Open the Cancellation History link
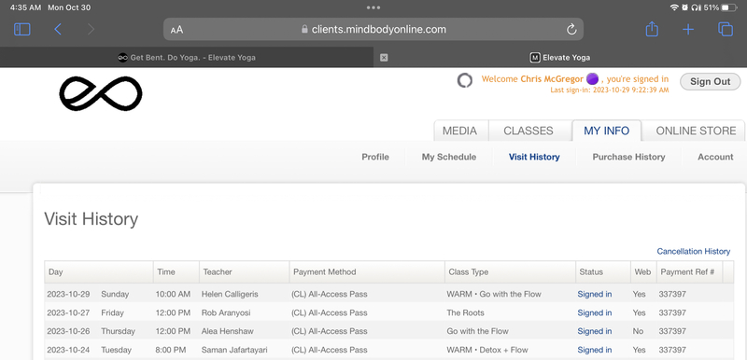 pyautogui.click(x=693, y=251)
